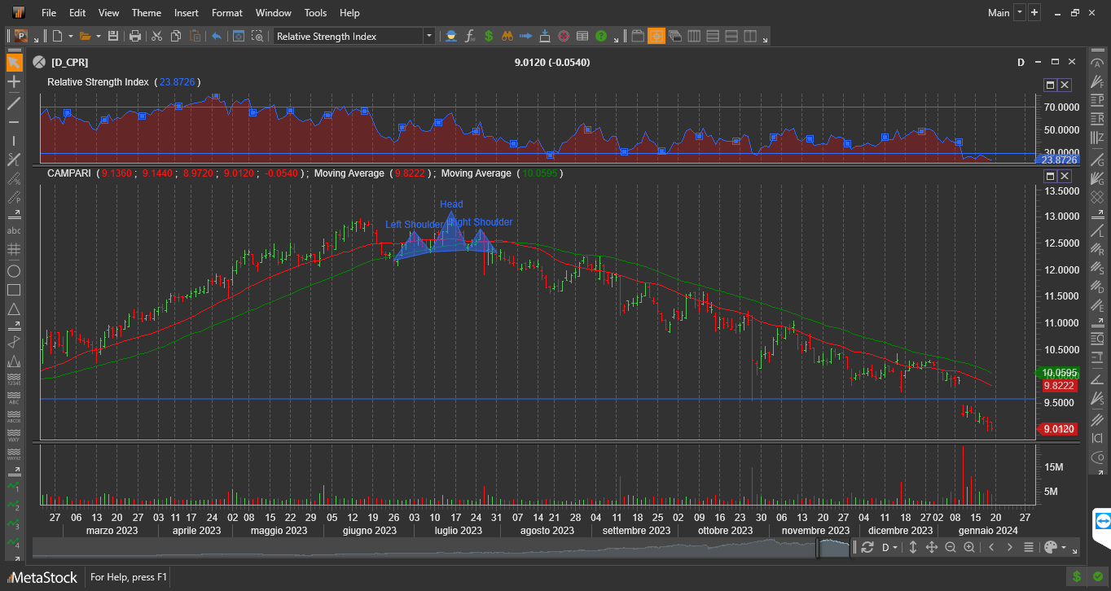Open the D periodicity dropdown on bottom toolbar
Viewport: 1111px width, 591px height.
tap(888, 547)
